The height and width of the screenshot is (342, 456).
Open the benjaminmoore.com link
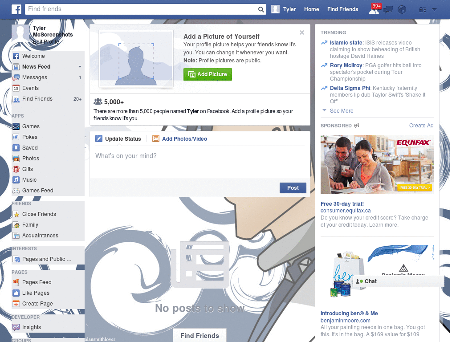(x=345, y=321)
